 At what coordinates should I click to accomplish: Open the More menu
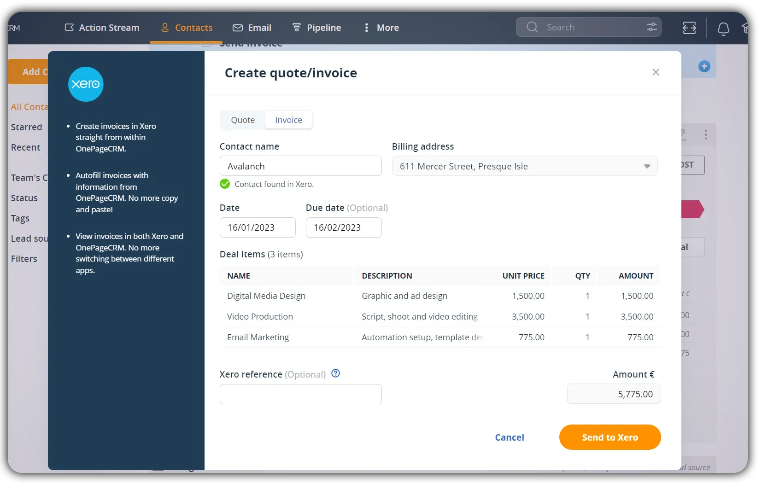pos(381,28)
